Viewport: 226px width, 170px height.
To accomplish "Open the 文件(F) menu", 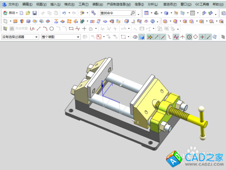I will click(13, 5).
